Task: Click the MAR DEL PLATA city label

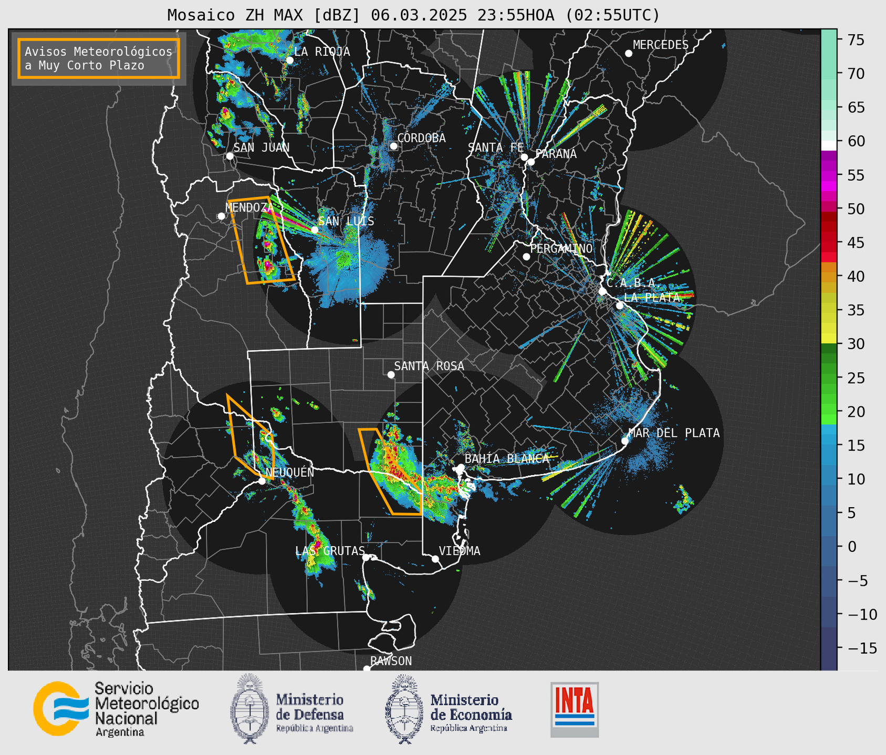Action: pyautogui.click(x=674, y=433)
